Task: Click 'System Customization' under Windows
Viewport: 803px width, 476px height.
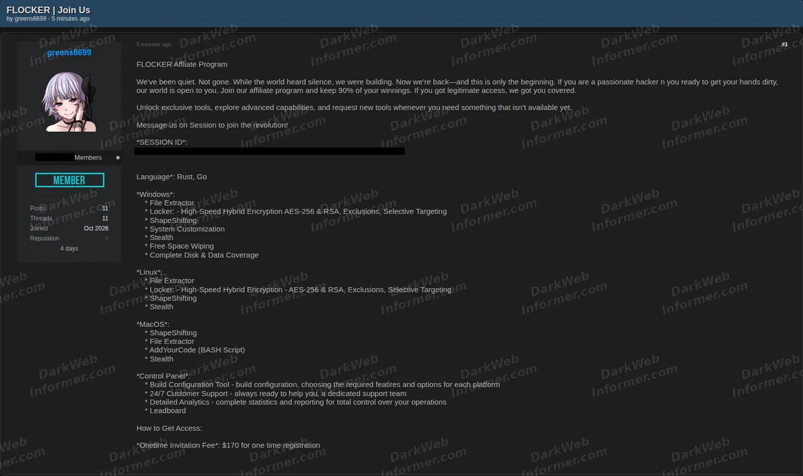Action: 185,228
